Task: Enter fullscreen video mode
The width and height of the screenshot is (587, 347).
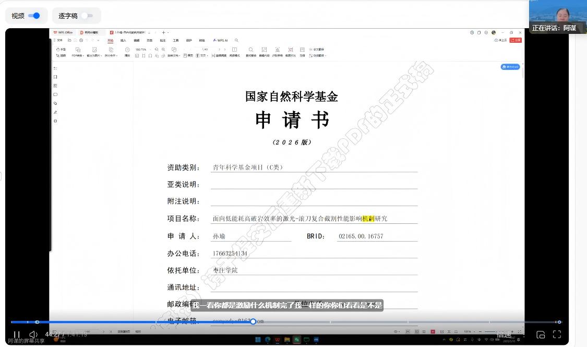Action: [x=557, y=334]
